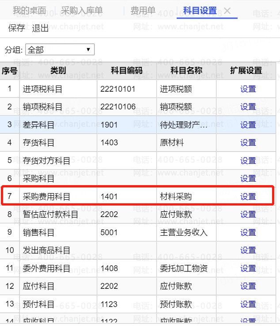Screen dimensions: 280x326
Task: Switch to the 费用单 tab
Action: tap(143, 11)
